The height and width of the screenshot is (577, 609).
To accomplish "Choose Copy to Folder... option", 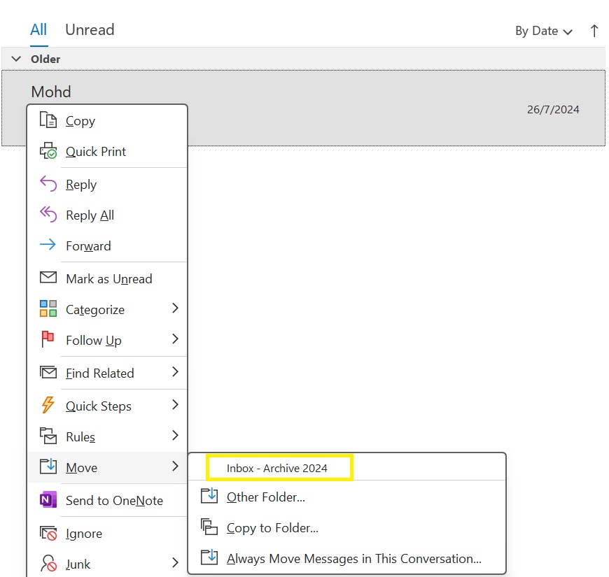I will pyautogui.click(x=346, y=528).
